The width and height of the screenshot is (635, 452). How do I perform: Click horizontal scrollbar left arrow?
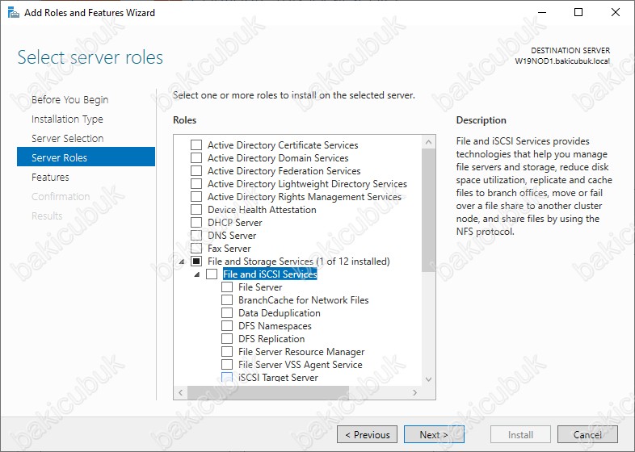click(181, 392)
